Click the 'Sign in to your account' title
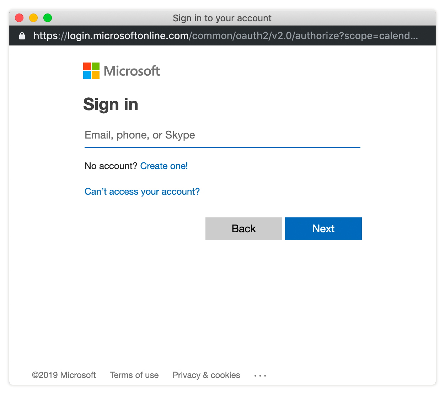Viewport: 445px width, 395px height. [222, 18]
